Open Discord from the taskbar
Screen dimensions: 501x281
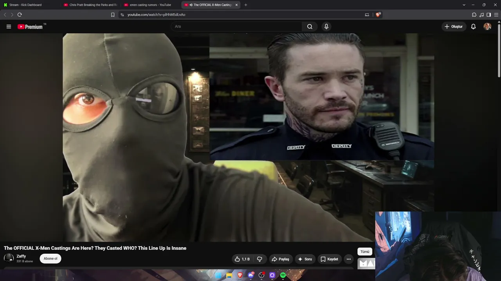point(251,276)
